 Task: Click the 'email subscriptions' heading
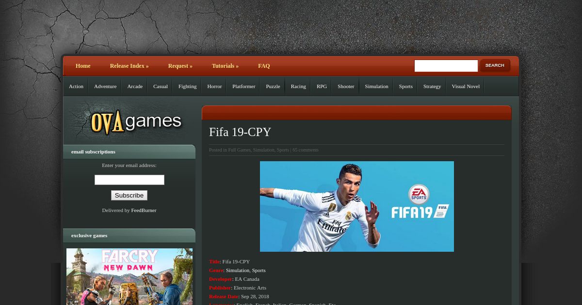tap(93, 152)
